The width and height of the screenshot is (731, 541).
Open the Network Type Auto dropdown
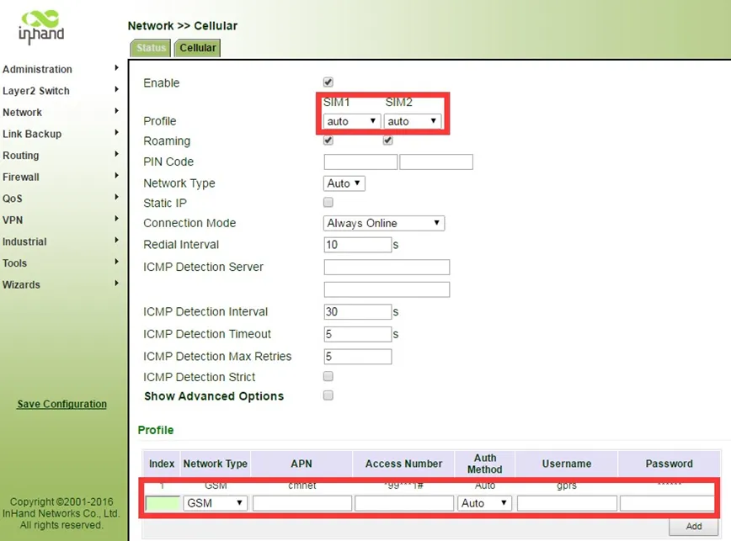tap(344, 183)
